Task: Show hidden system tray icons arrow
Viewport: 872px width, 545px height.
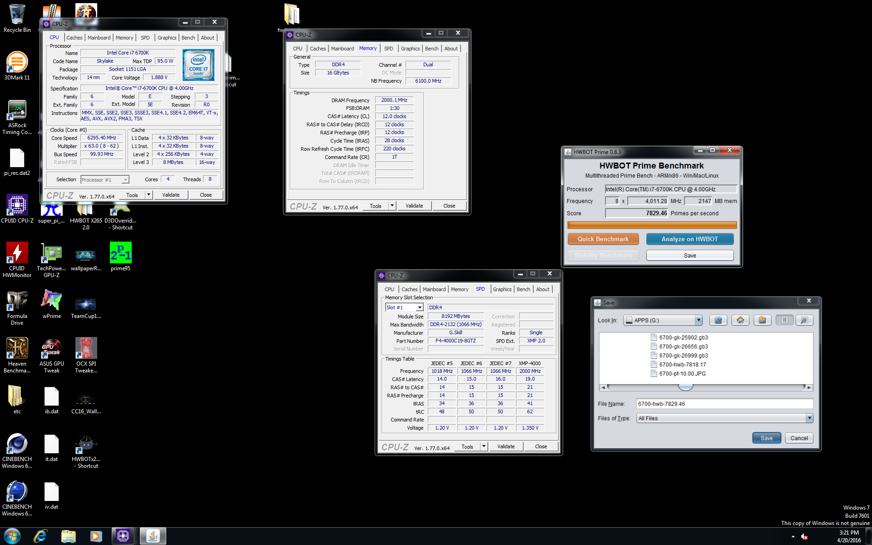Action: (x=793, y=536)
